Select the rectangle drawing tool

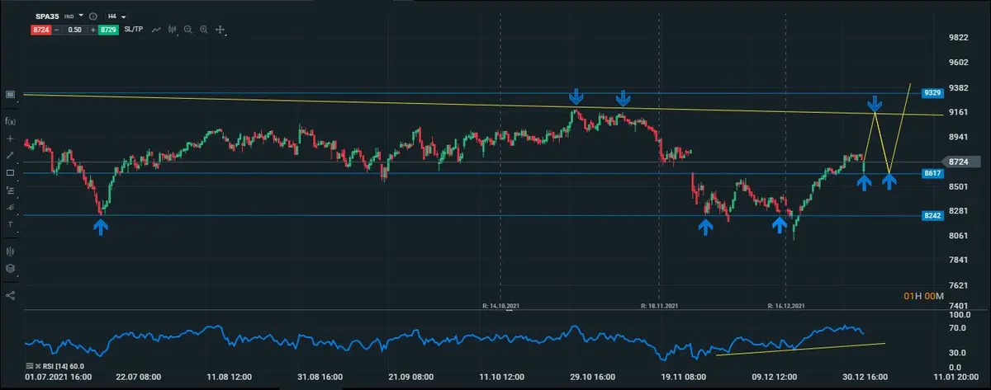[x=11, y=172]
